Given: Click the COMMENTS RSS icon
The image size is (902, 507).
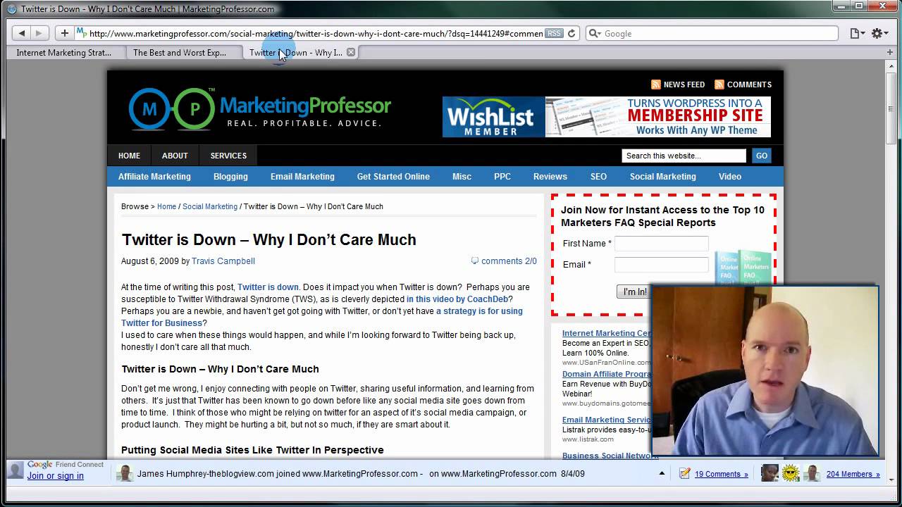Looking at the screenshot, I should [x=719, y=84].
